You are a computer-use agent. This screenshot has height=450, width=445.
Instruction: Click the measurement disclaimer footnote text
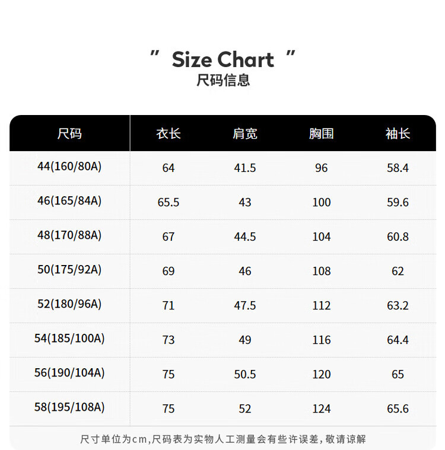coord(223,439)
